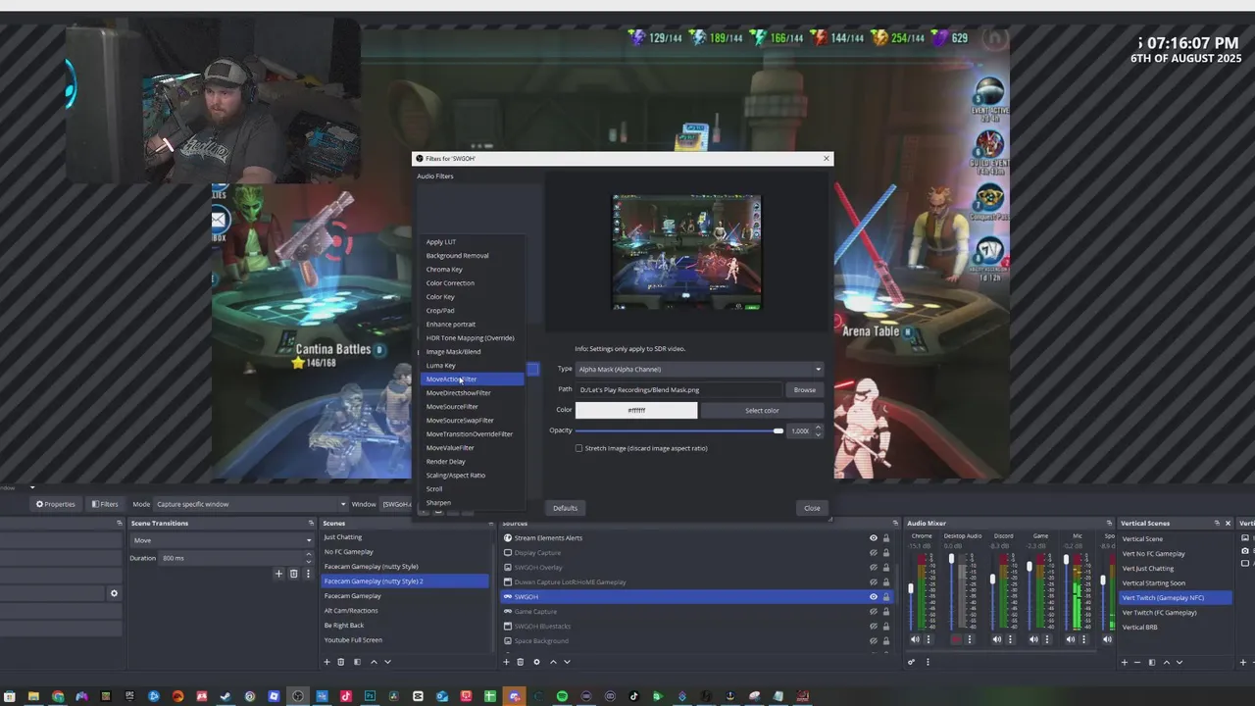This screenshot has width=1255, height=706.
Task: Show the Display Capture source
Action: tap(873, 552)
